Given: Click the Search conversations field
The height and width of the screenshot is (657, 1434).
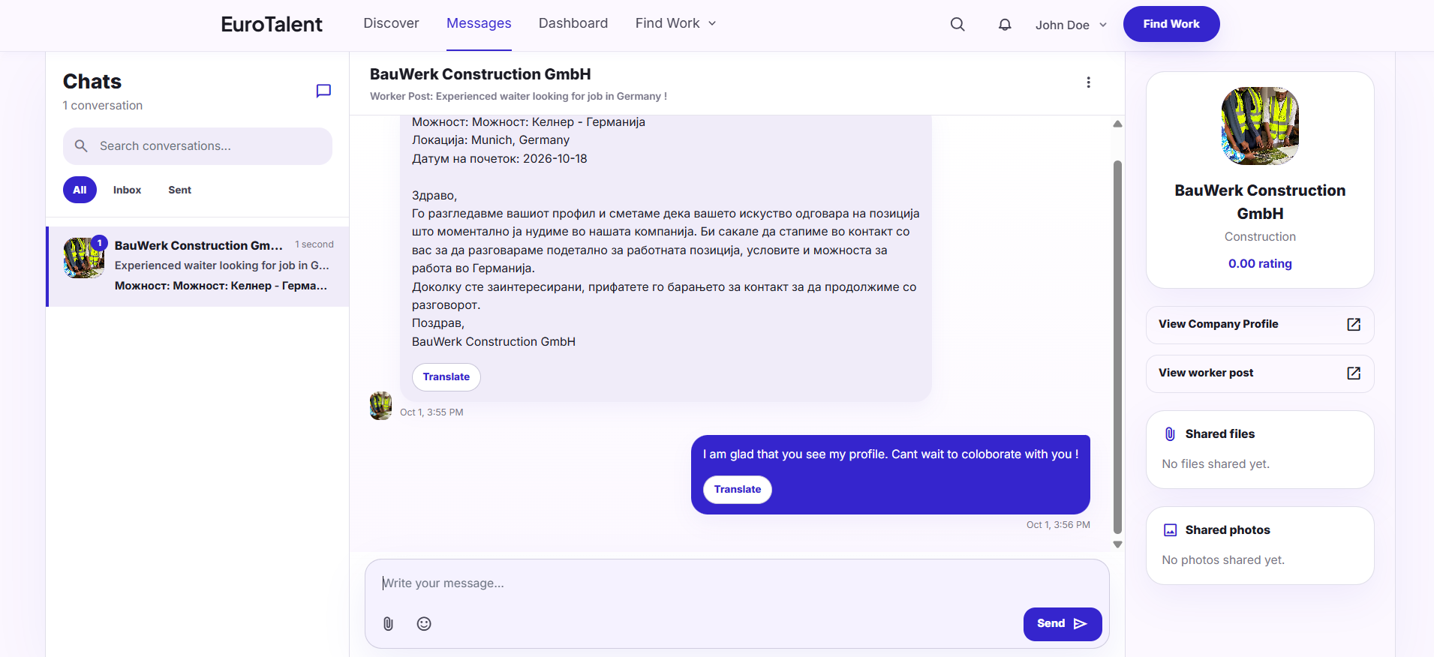Looking at the screenshot, I should (x=197, y=146).
